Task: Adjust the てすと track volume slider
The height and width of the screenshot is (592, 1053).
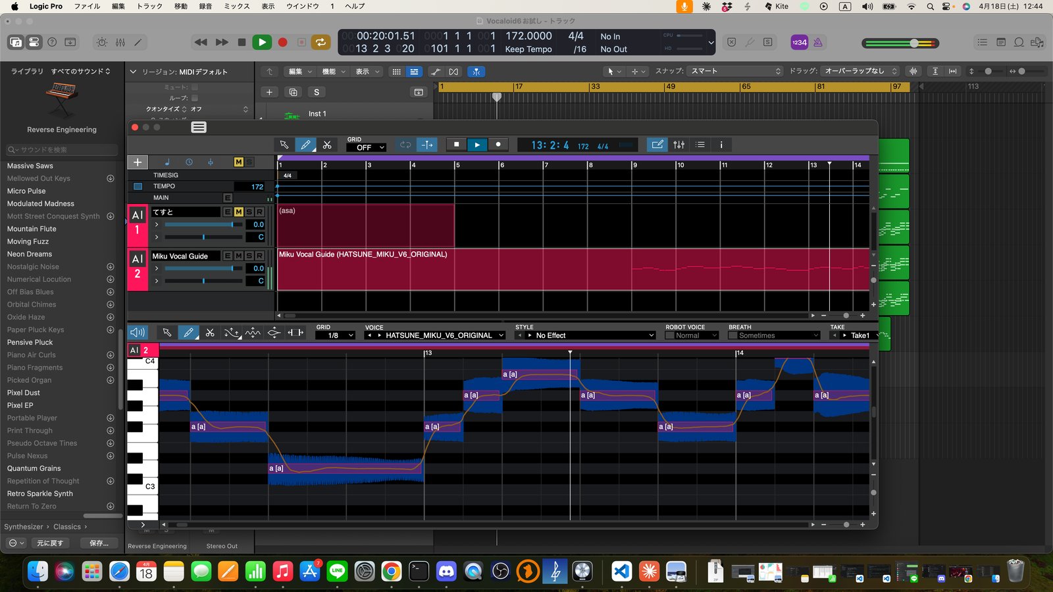Action: point(232,224)
